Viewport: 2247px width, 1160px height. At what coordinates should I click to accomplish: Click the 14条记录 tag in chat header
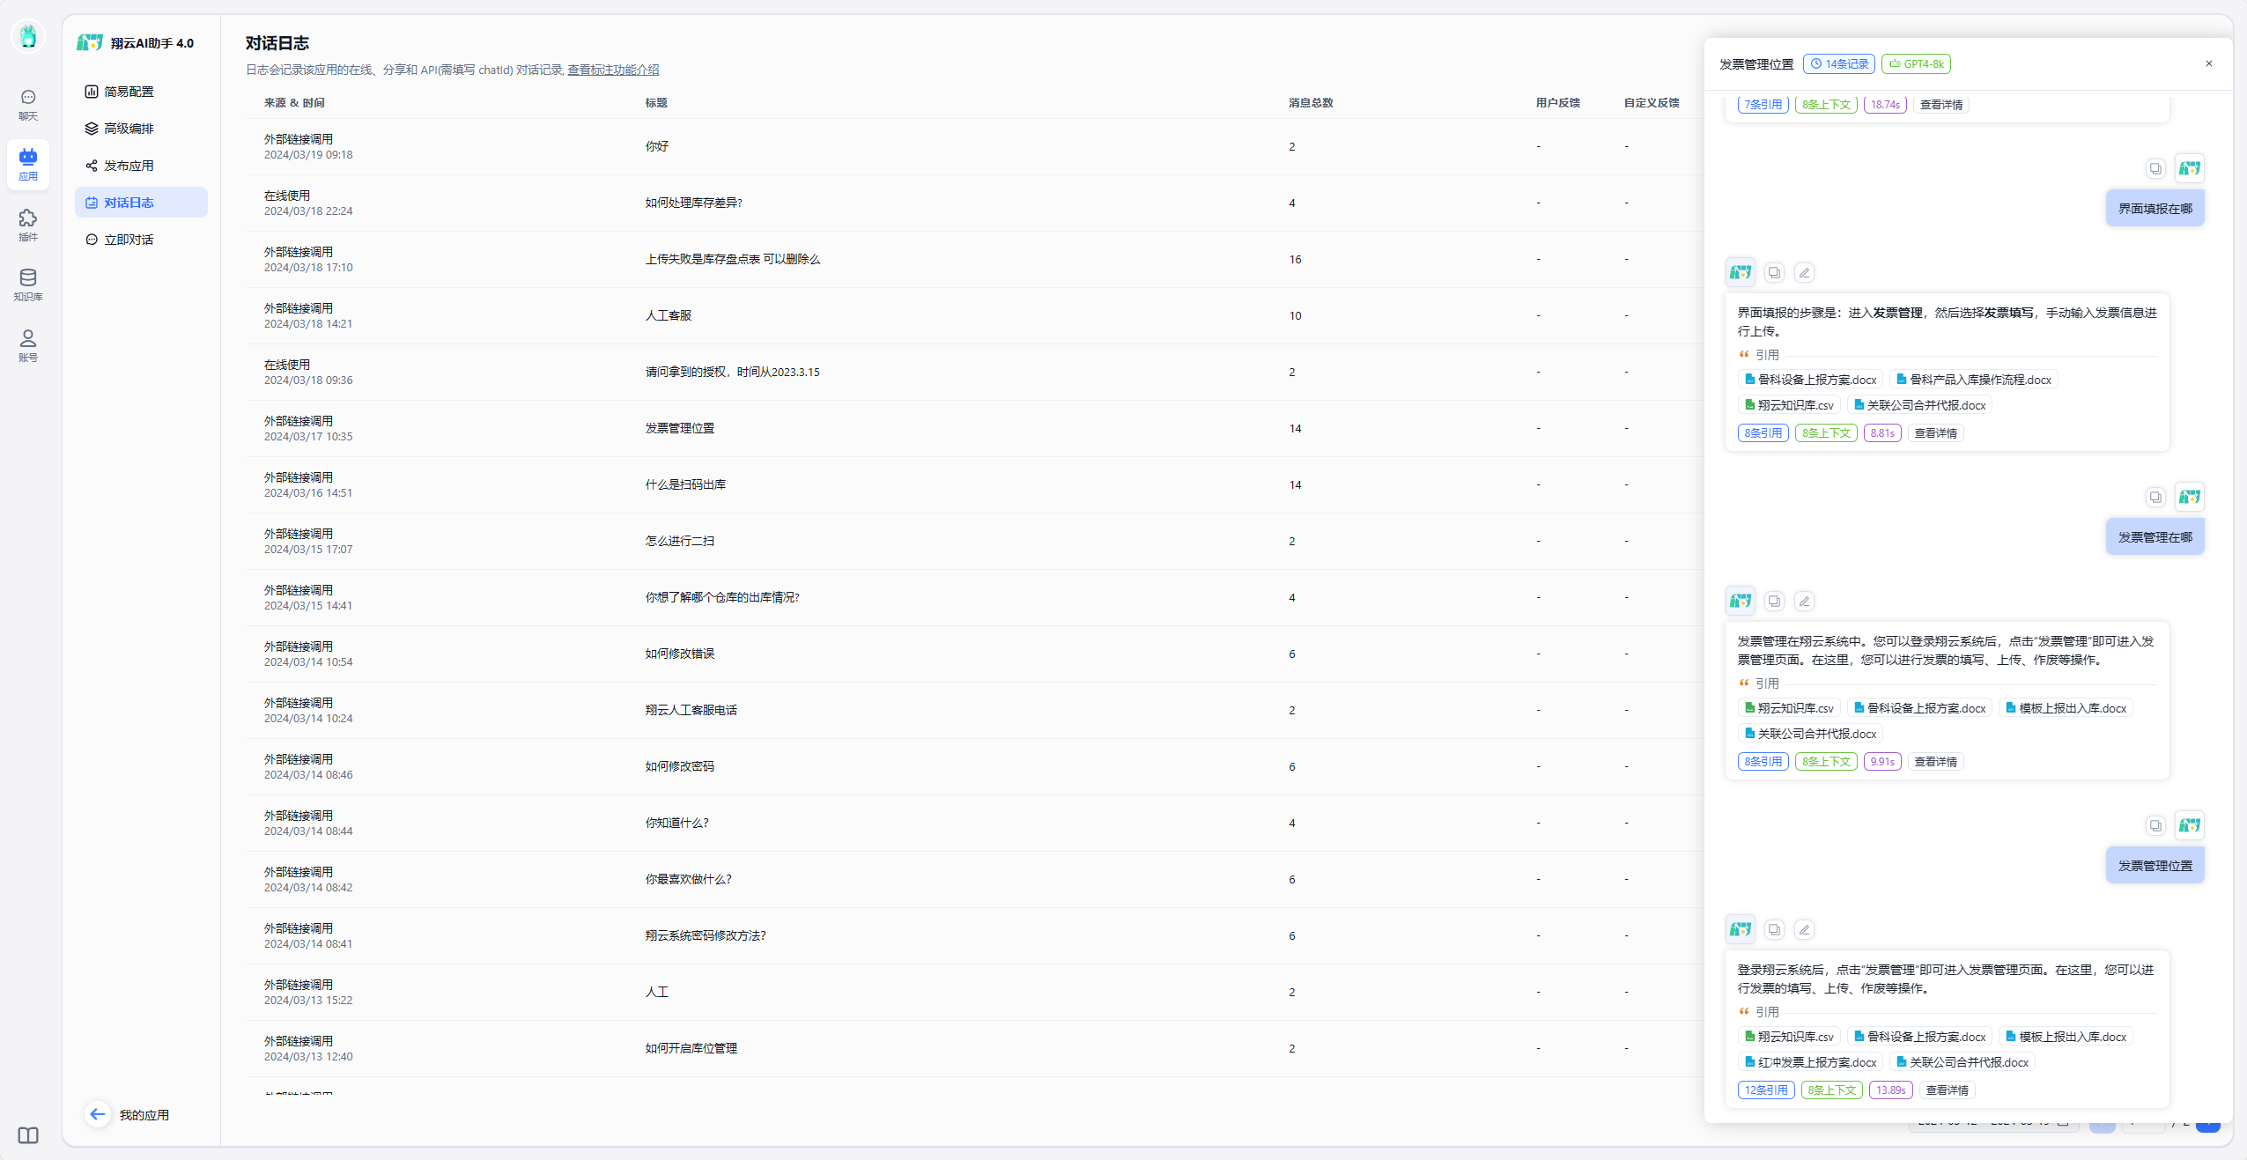[x=1839, y=64]
